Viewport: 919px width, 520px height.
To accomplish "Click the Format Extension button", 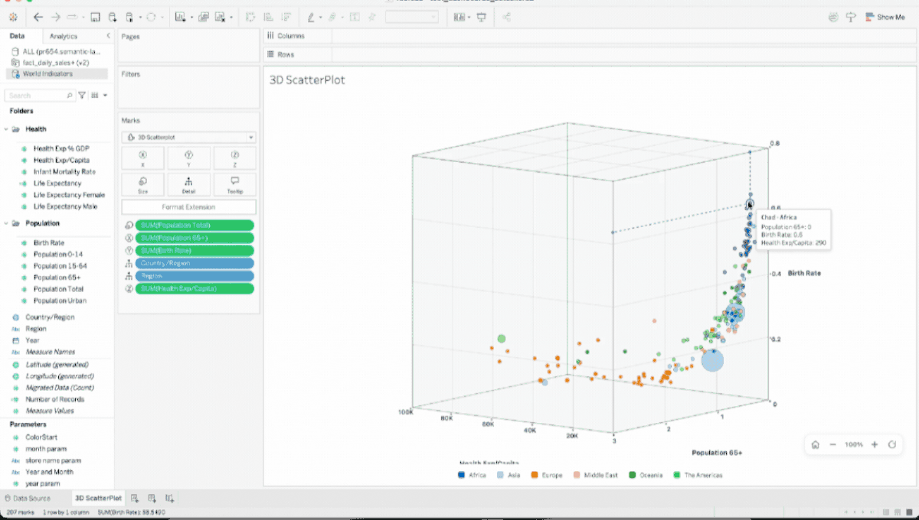I will (188, 207).
